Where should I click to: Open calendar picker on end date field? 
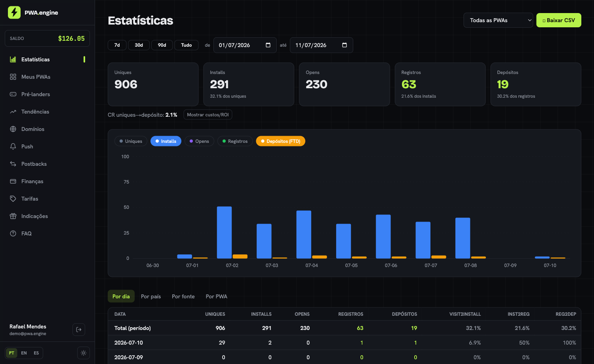345,45
